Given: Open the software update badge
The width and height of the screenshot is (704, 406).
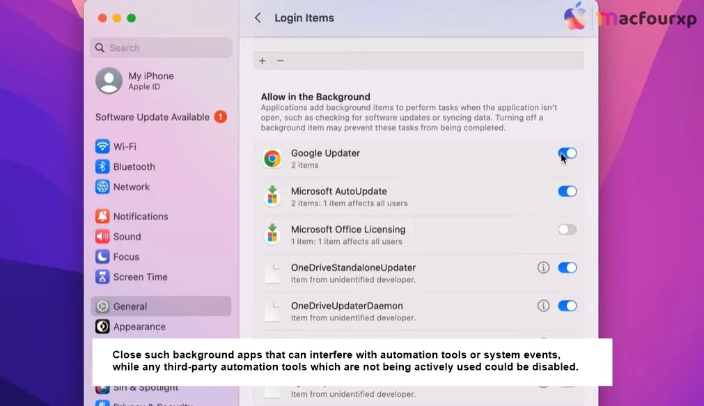Looking at the screenshot, I should [x=220, y=117].
